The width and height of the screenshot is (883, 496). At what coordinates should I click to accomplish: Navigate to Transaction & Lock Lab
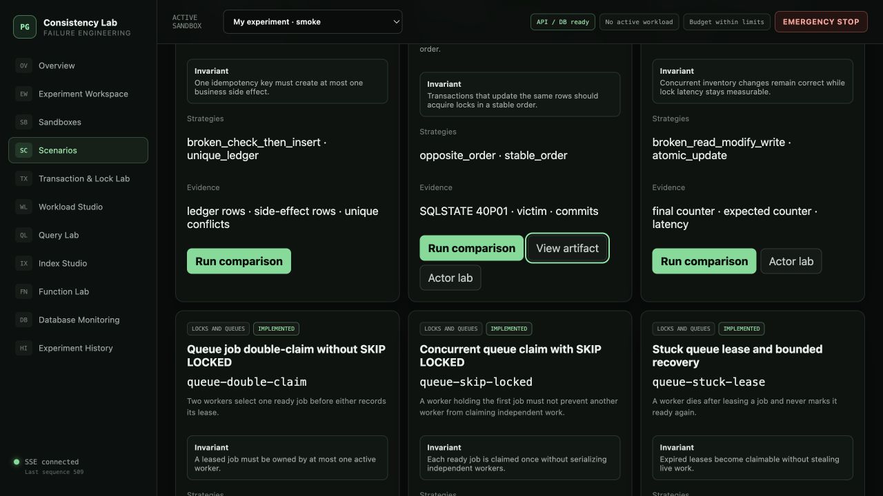pos(78,178)
